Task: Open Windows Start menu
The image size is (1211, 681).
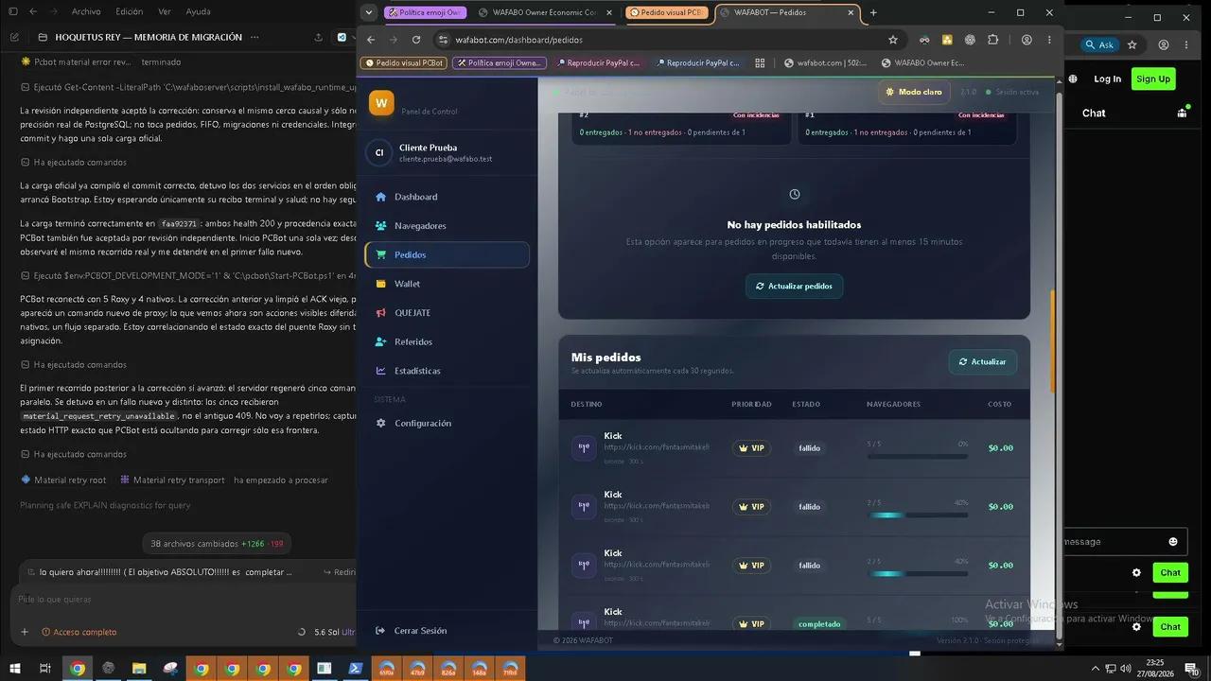Action: [x=15, y=669]
